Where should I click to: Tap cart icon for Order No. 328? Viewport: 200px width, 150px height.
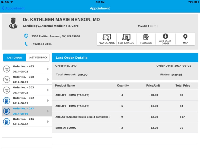[x=7, y=79]
